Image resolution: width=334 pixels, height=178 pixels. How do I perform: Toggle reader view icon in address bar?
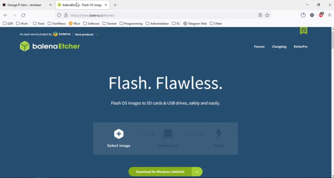(260, 15)
